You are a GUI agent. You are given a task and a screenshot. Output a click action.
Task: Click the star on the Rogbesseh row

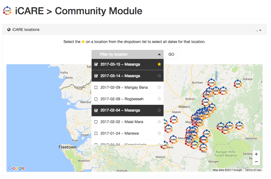pos(159,99)
